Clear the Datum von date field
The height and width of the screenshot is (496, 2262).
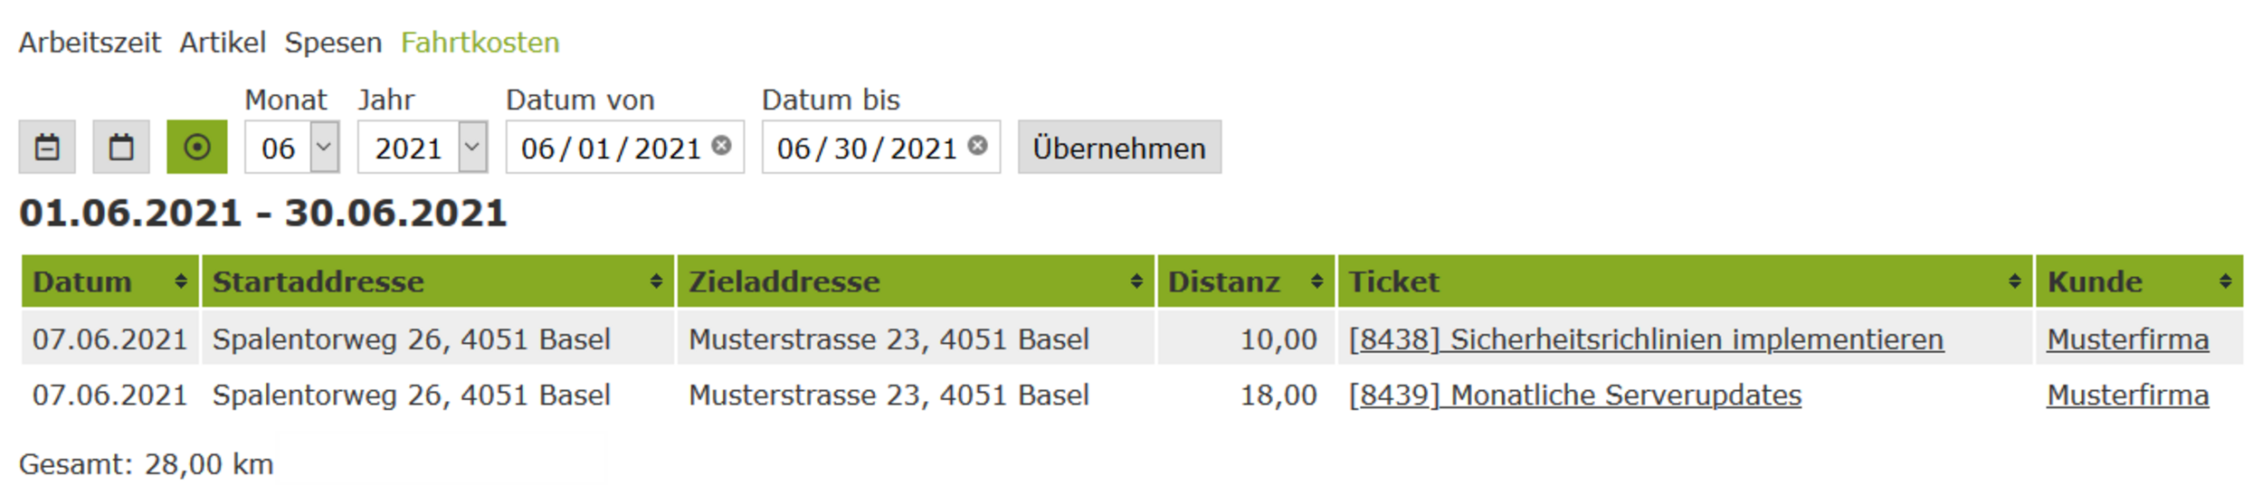(x=721, y=146)
